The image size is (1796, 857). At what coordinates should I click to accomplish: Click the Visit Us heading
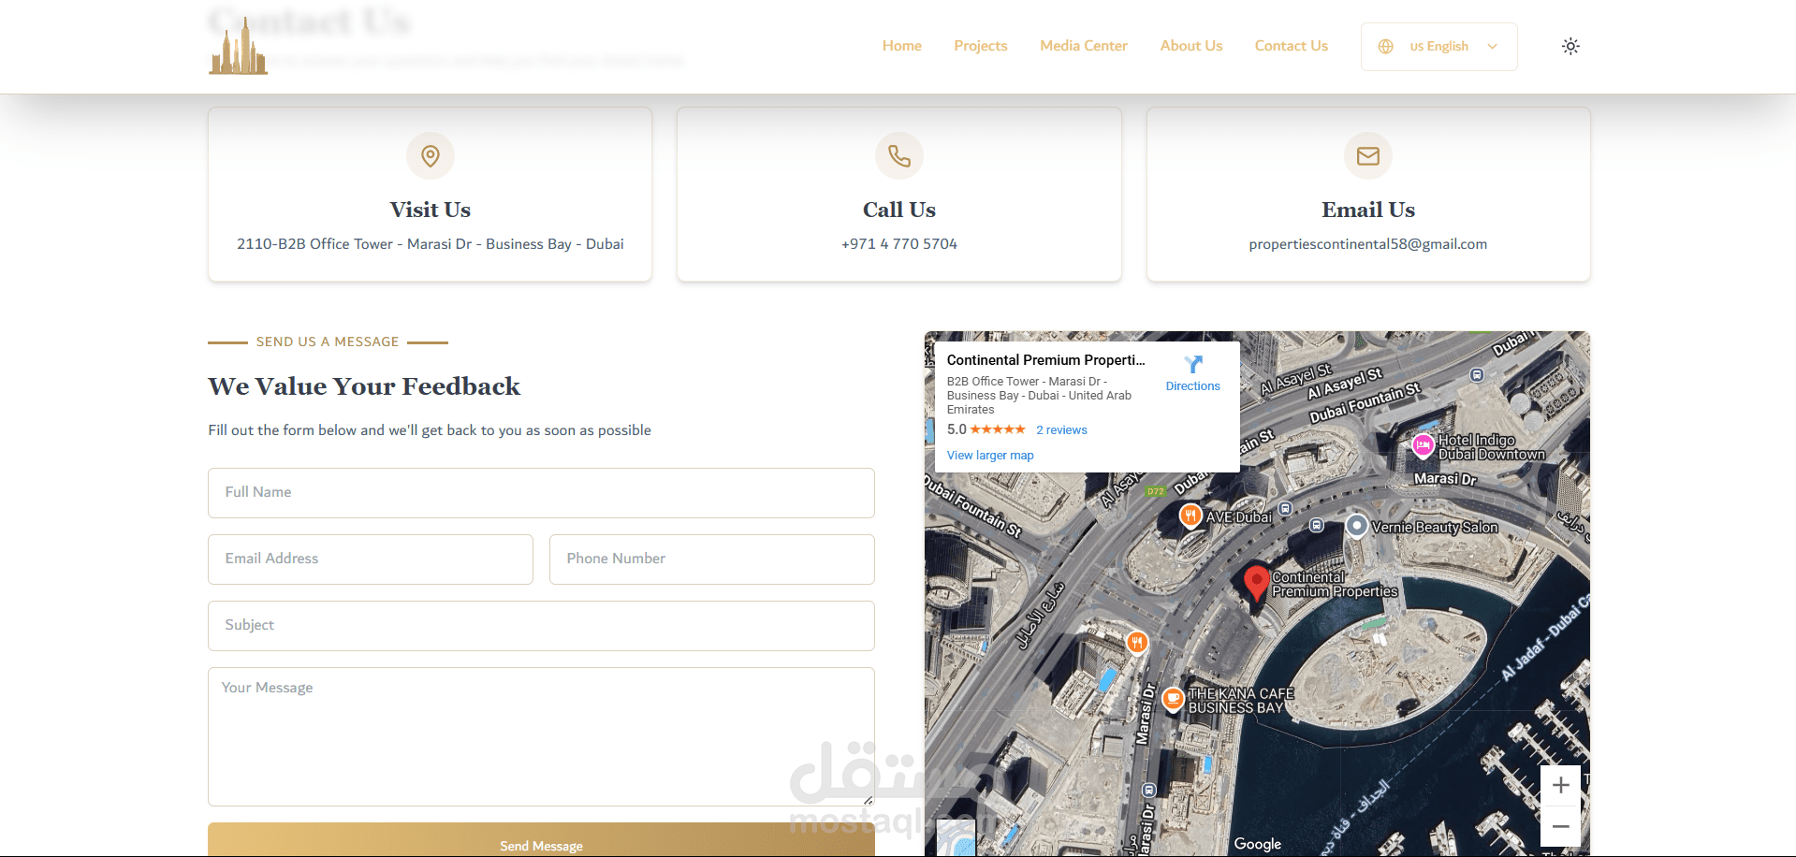(x=431, y=210)
